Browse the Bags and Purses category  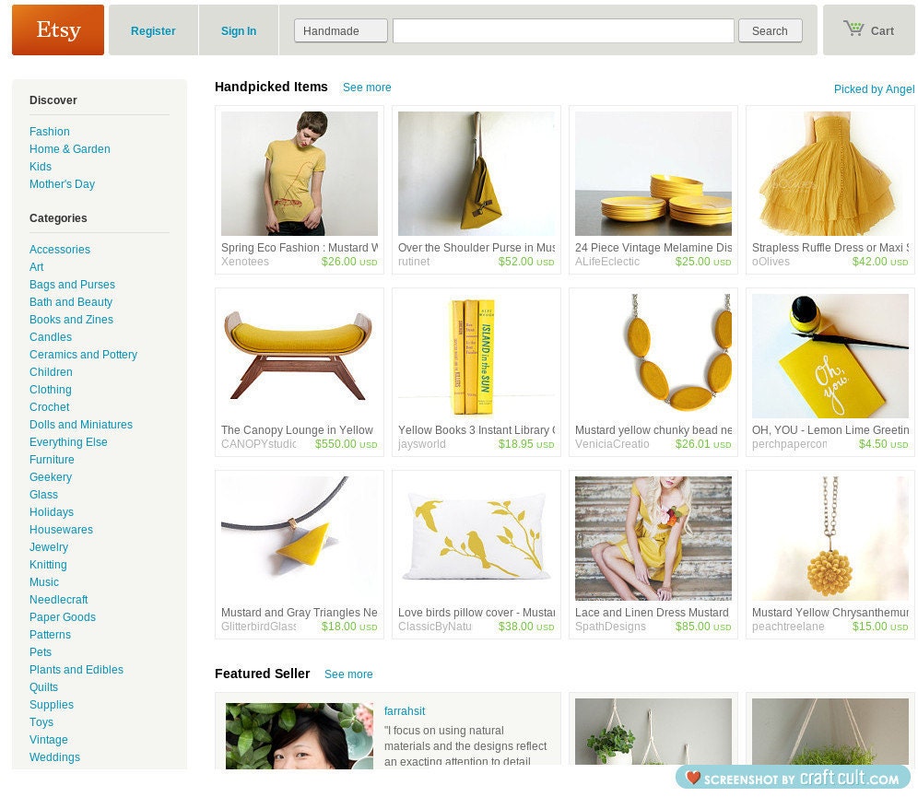(72, 285)
